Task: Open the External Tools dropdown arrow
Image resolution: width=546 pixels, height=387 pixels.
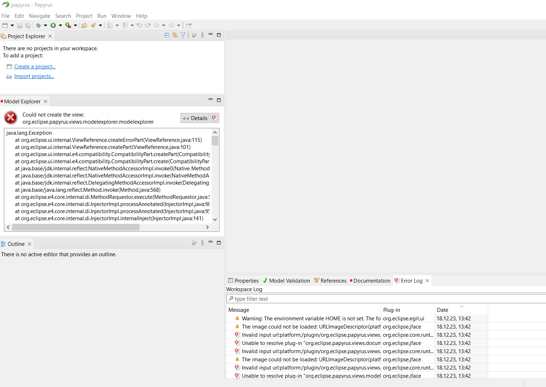Action: click(75, 25)
